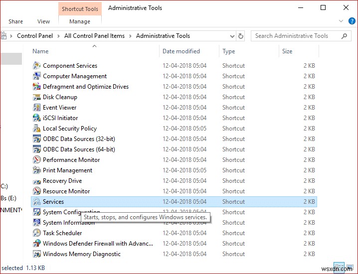Open the View ribbon tab
Screen dimensions: 358x274
tap(44, 21)
